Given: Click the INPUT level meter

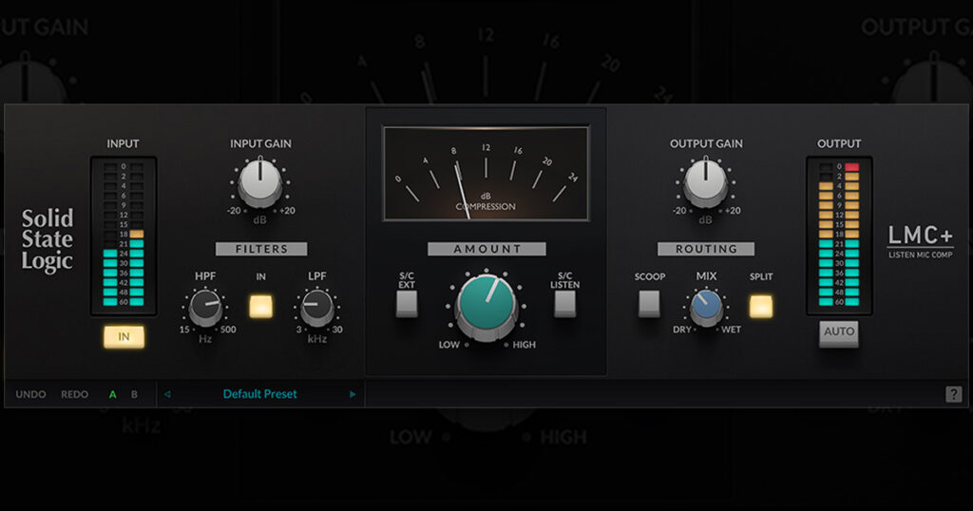Looking at the screenshot, I should [x=124, y=236].
